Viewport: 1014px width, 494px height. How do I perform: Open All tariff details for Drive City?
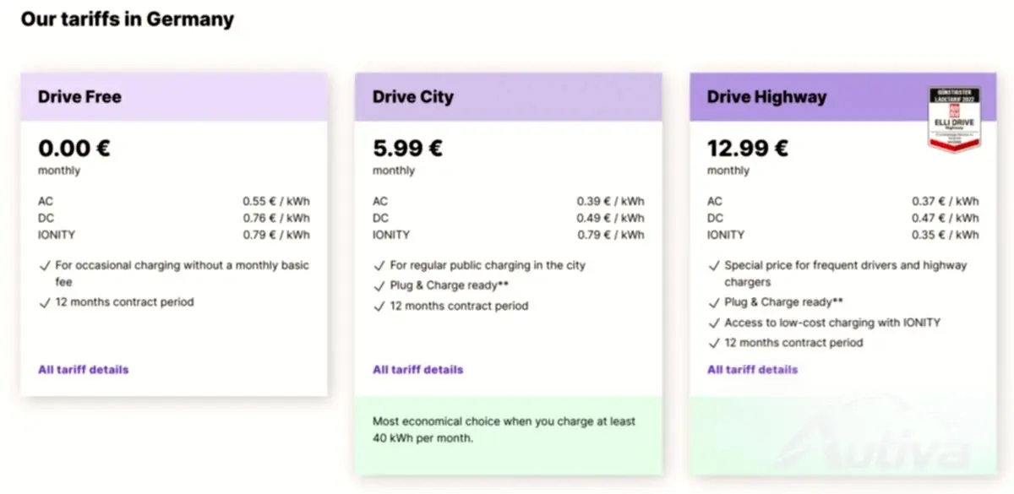coord(417,369)
